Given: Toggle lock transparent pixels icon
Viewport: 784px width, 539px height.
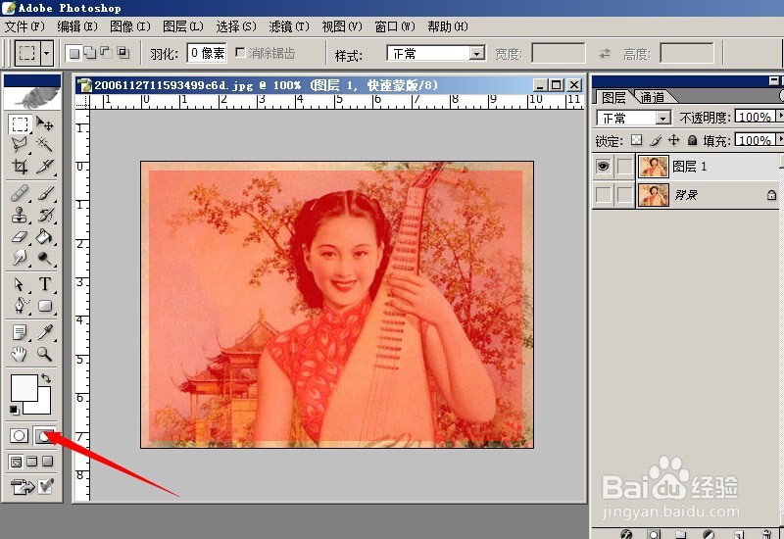Looking at the screenshot, I should pyautogui.click(x=636, y=140).
